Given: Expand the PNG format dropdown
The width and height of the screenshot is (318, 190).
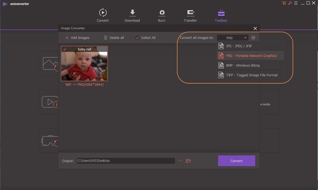Looking at the screenshot, I should pyautogui.click(x=232, y=38).
